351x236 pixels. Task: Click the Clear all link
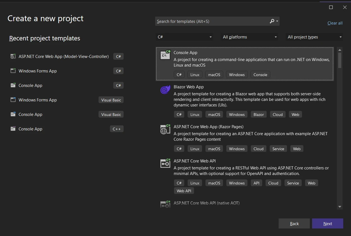tap(335, 23)
